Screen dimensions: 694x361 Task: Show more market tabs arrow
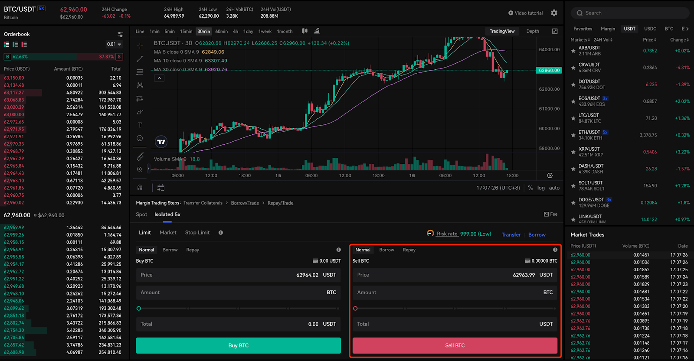tap(687, 29)
